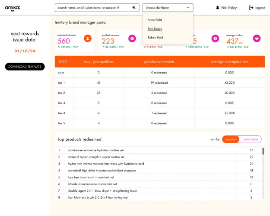This screenshot has width=270, height=216.
Task: Click the logout arrow icon
Action: point(251,8)
